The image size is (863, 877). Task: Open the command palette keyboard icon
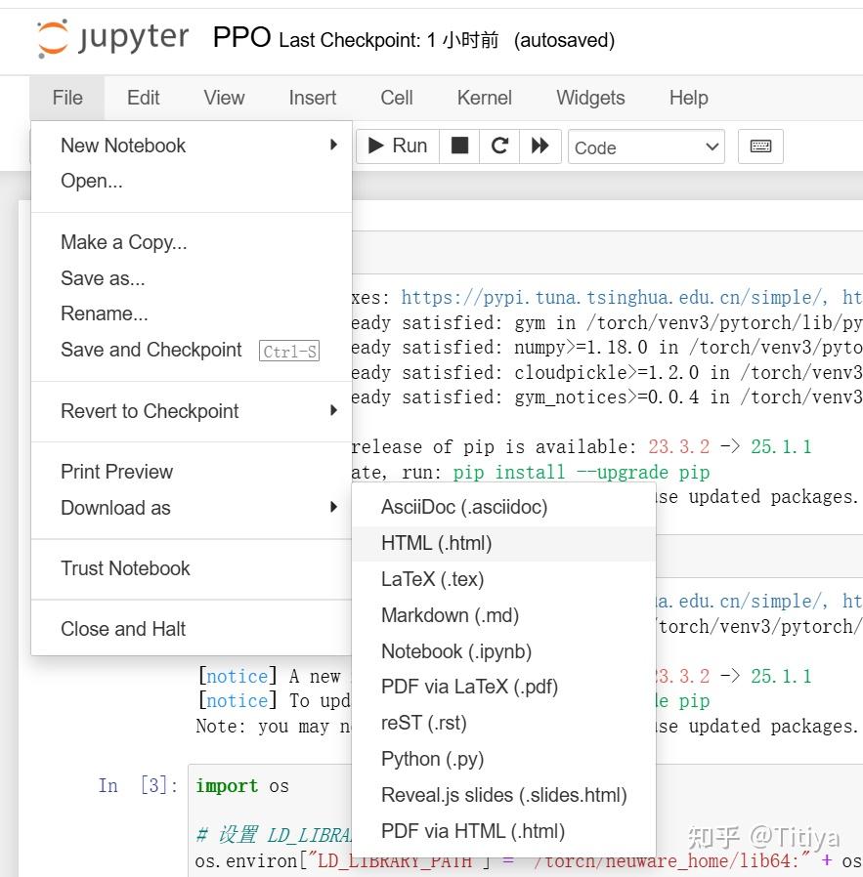[x=760, y=145]
